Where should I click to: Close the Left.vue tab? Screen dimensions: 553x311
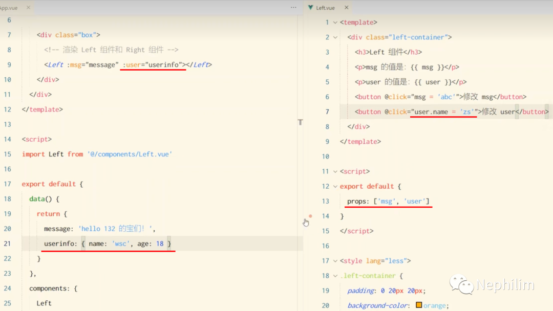347,8
